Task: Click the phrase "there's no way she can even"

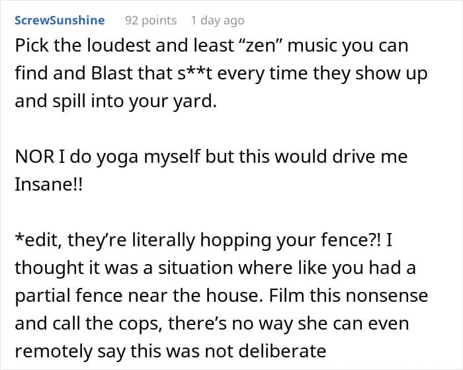Action: (288, 323)
